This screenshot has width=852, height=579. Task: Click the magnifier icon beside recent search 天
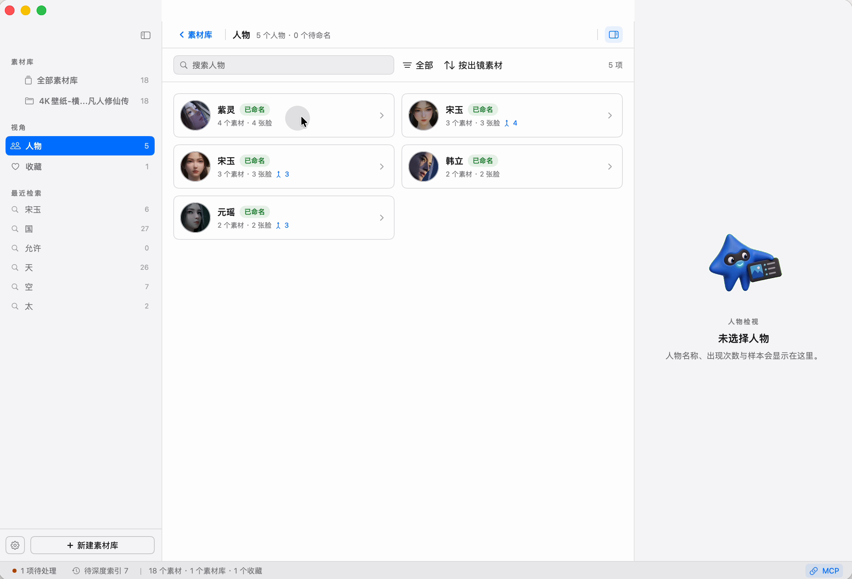(15, 267)
